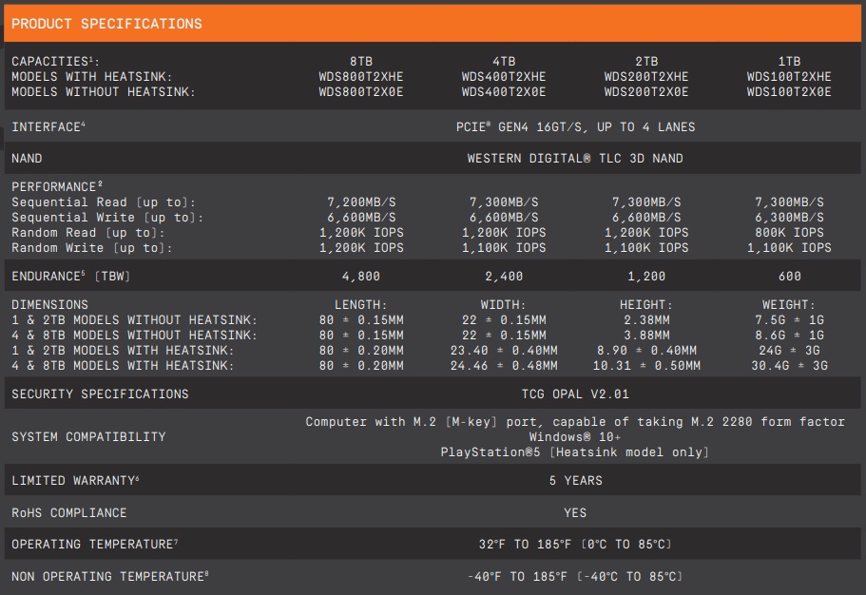Click the "HEIGHT:" column heading
Screen dimensions: 866x595
coord(646,305)
